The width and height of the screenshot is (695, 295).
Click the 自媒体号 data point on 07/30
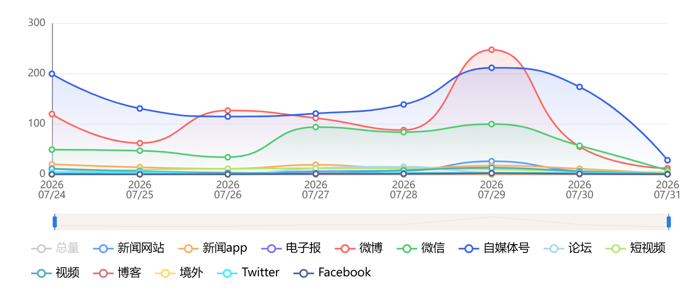pos(579,87)
